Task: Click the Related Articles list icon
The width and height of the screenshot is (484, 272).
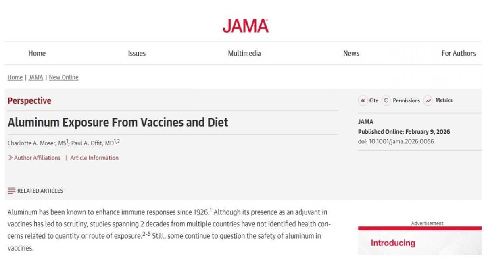Action: pyautogui.click(x=11, y=191)
